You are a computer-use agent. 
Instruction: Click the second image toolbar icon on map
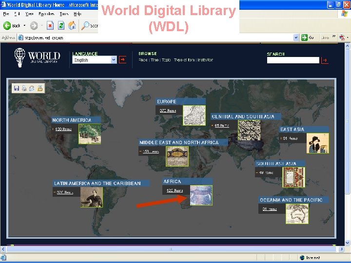coord(24,88)
